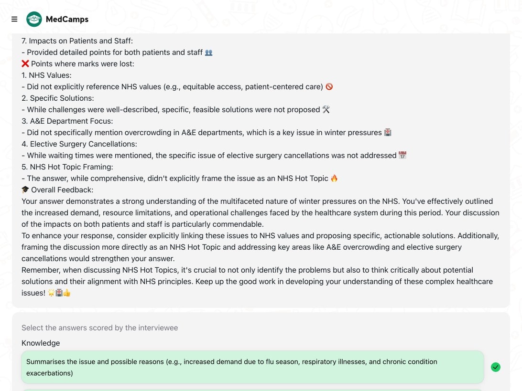Click the hospital emoji after winter pressures
Screen dimensions: 522x391
click(x=388, y=133)
